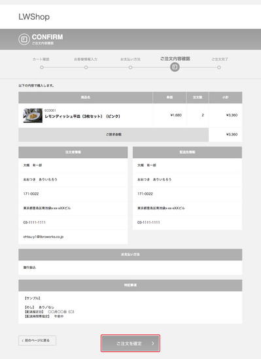Click the 商品名 table column header
261x359 pixels.
coord(86,97)
